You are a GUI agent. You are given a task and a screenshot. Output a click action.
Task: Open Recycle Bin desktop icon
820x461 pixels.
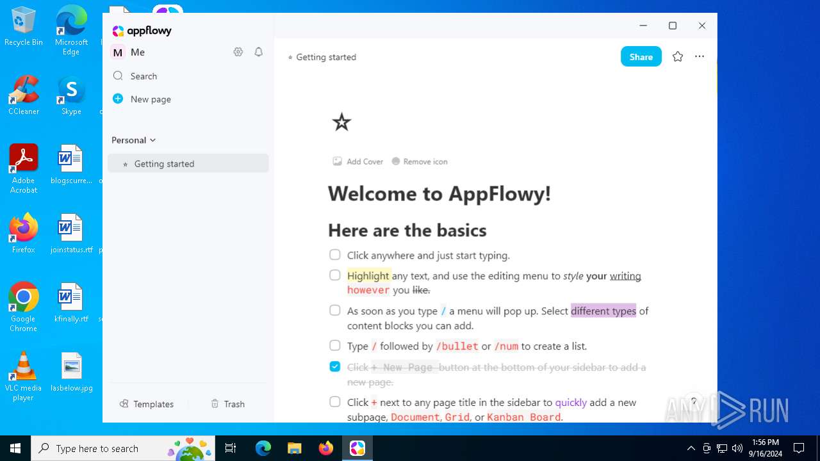24,27
